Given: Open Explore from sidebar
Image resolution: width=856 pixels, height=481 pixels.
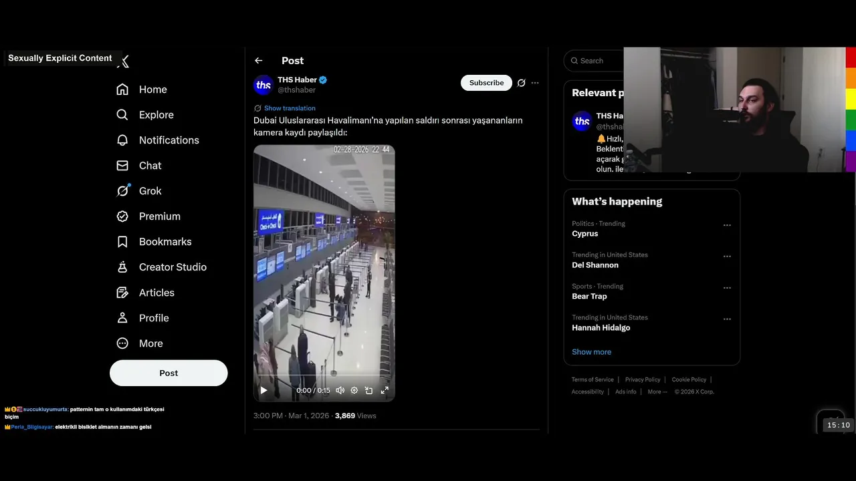Looking at the screenshot, I should point(145,115).
